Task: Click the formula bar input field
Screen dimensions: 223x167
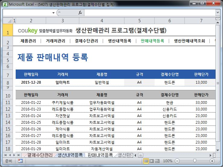Action: [x=150, y=13]
